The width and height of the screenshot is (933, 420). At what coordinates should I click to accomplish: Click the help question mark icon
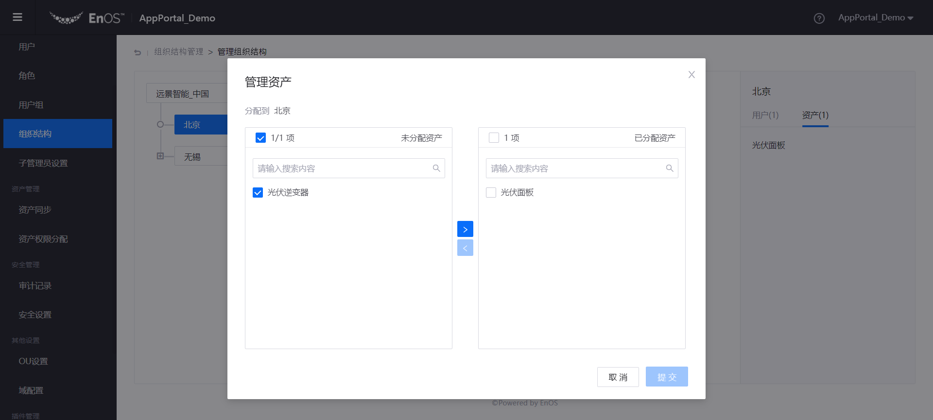coord(819,18)
